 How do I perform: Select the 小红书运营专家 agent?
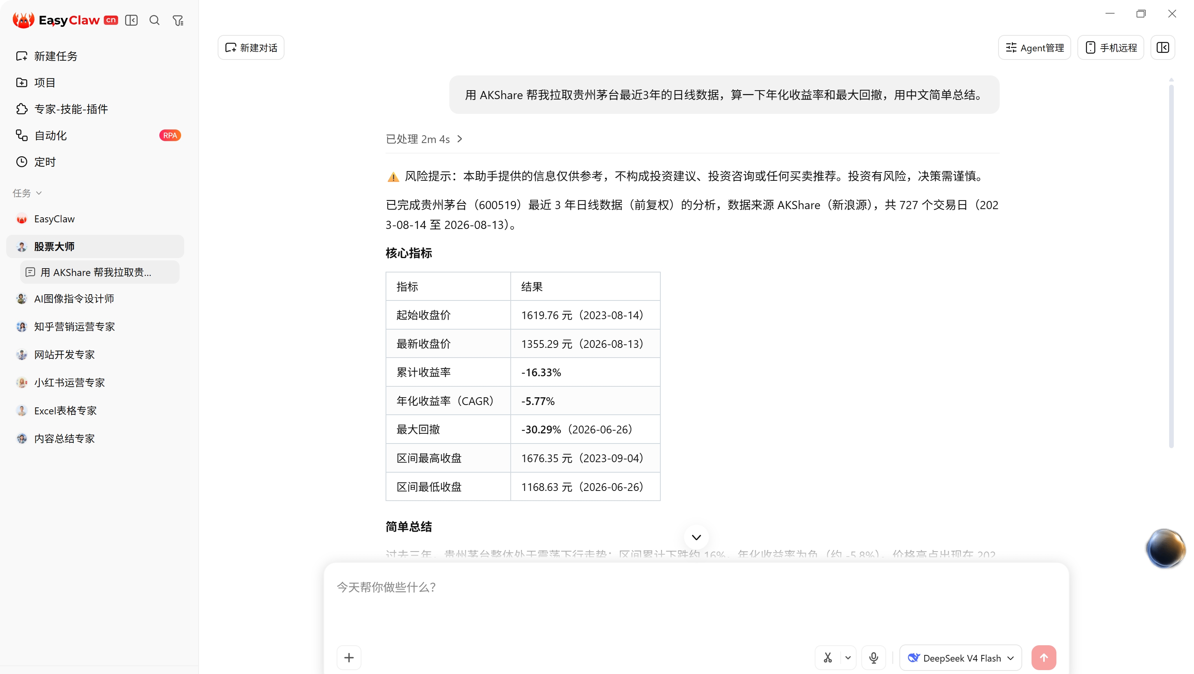coord(95,383)
